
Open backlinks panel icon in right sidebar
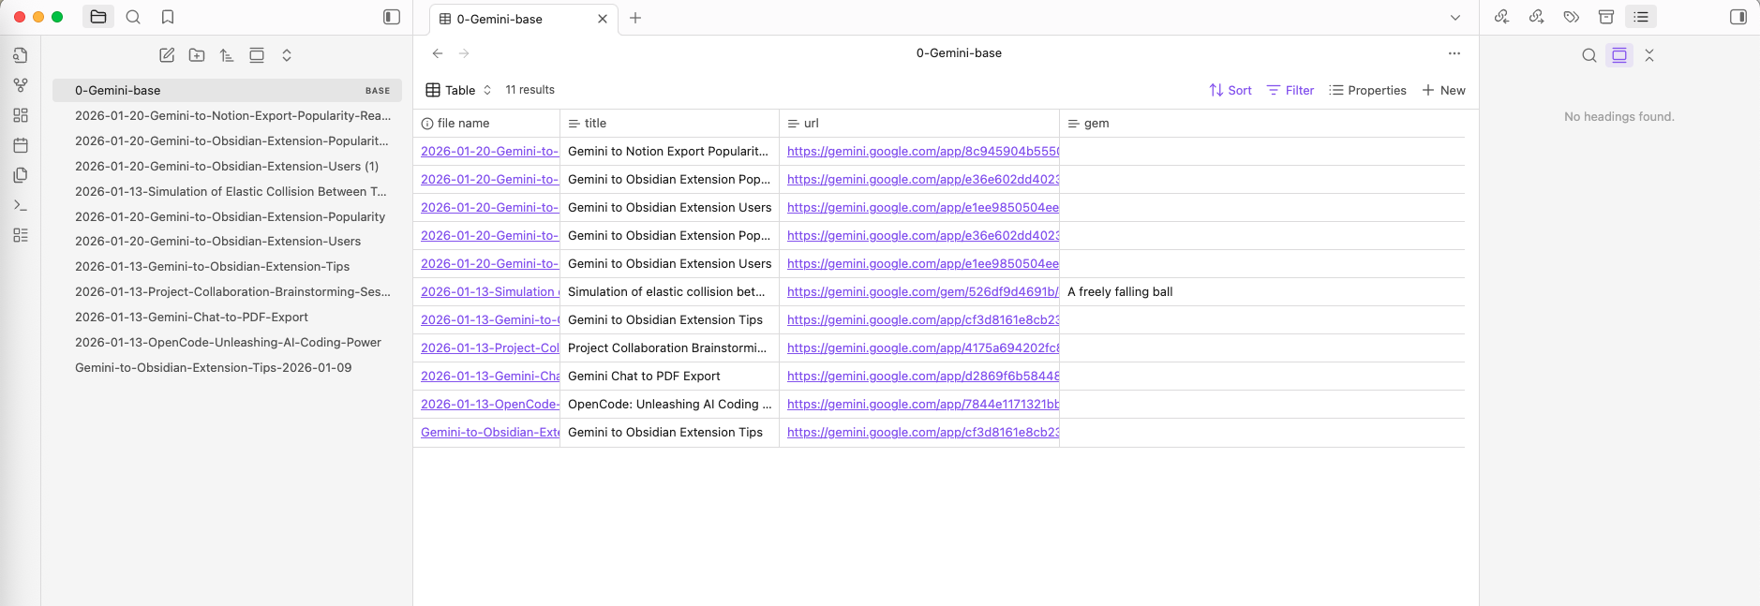1502,17
